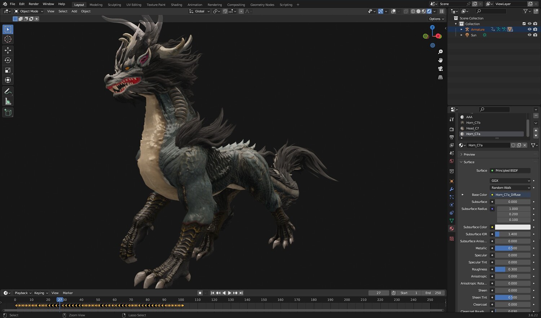Open the Render menu
The width and height of the screenshot is (541, 318).
(x=34, y=4)
